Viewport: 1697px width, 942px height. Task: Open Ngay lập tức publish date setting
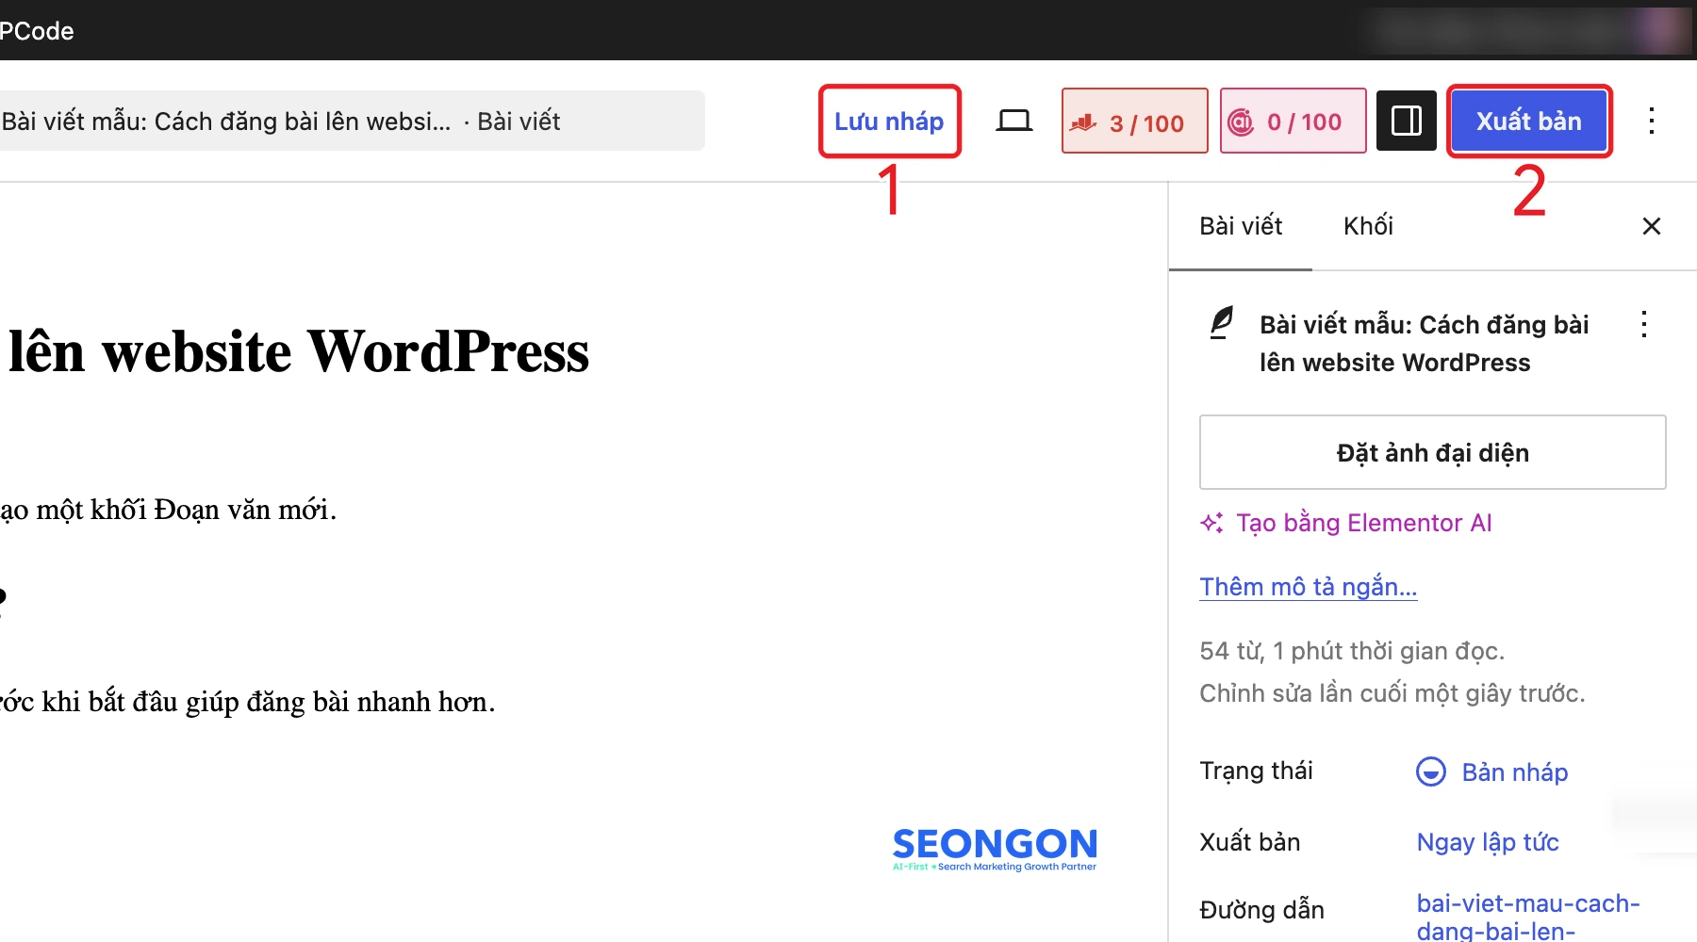click(x=1488, y=842)
